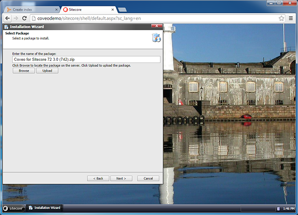Close the Create index tab
Screen dimensions: 298x215
(56, 9)
